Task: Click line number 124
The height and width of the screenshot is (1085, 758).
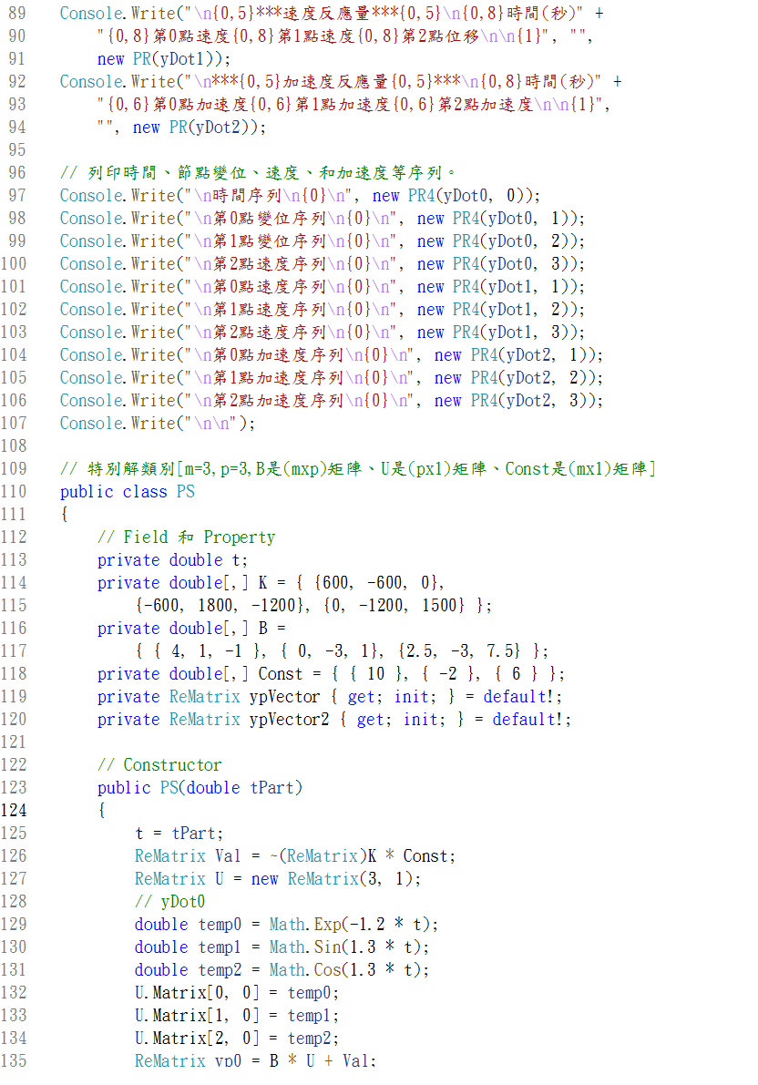Action: tap(14, 810)
